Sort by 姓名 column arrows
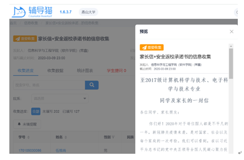 [x=65, y=137]
